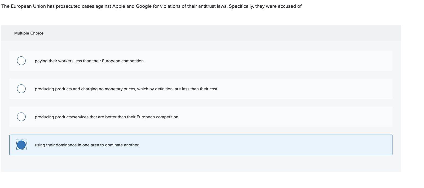This screenshot has height=188, width=424.
Task: Click answer text starting "producing products/services that are better"
Action: pos(107,117)
